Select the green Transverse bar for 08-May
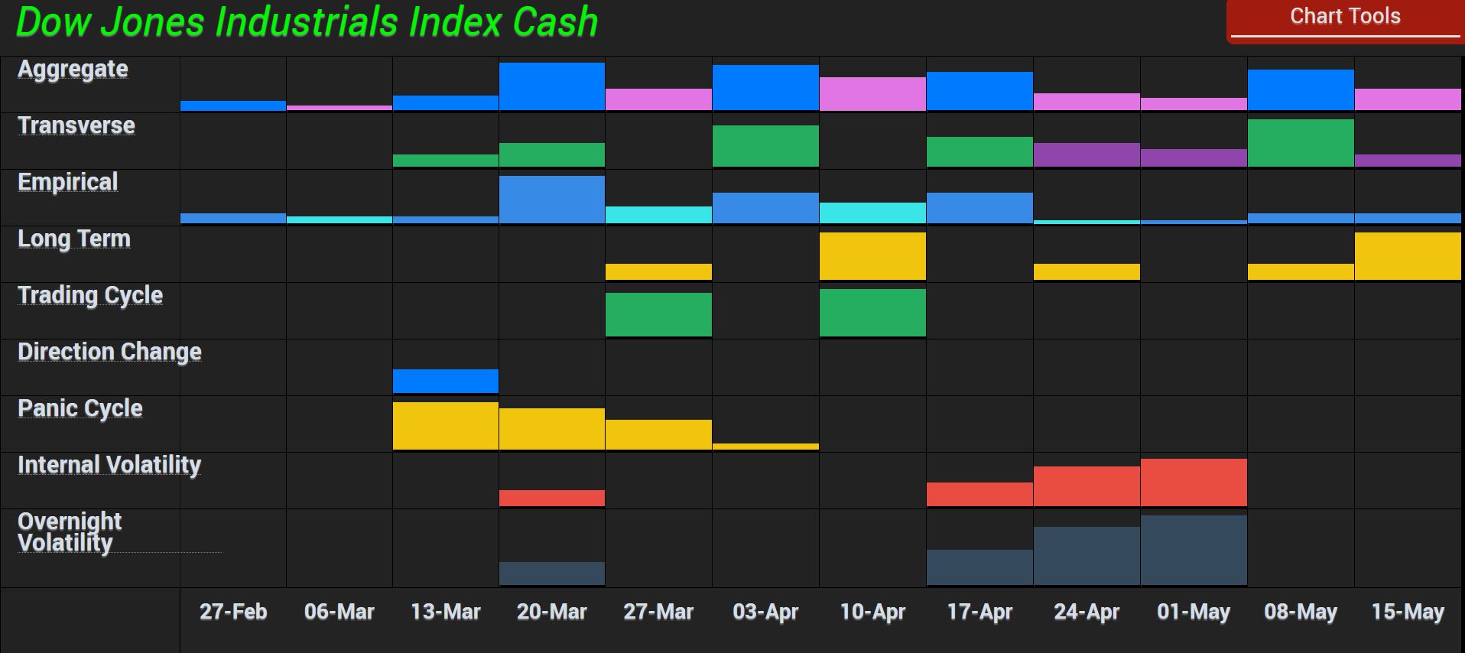 coord(1300,143)
